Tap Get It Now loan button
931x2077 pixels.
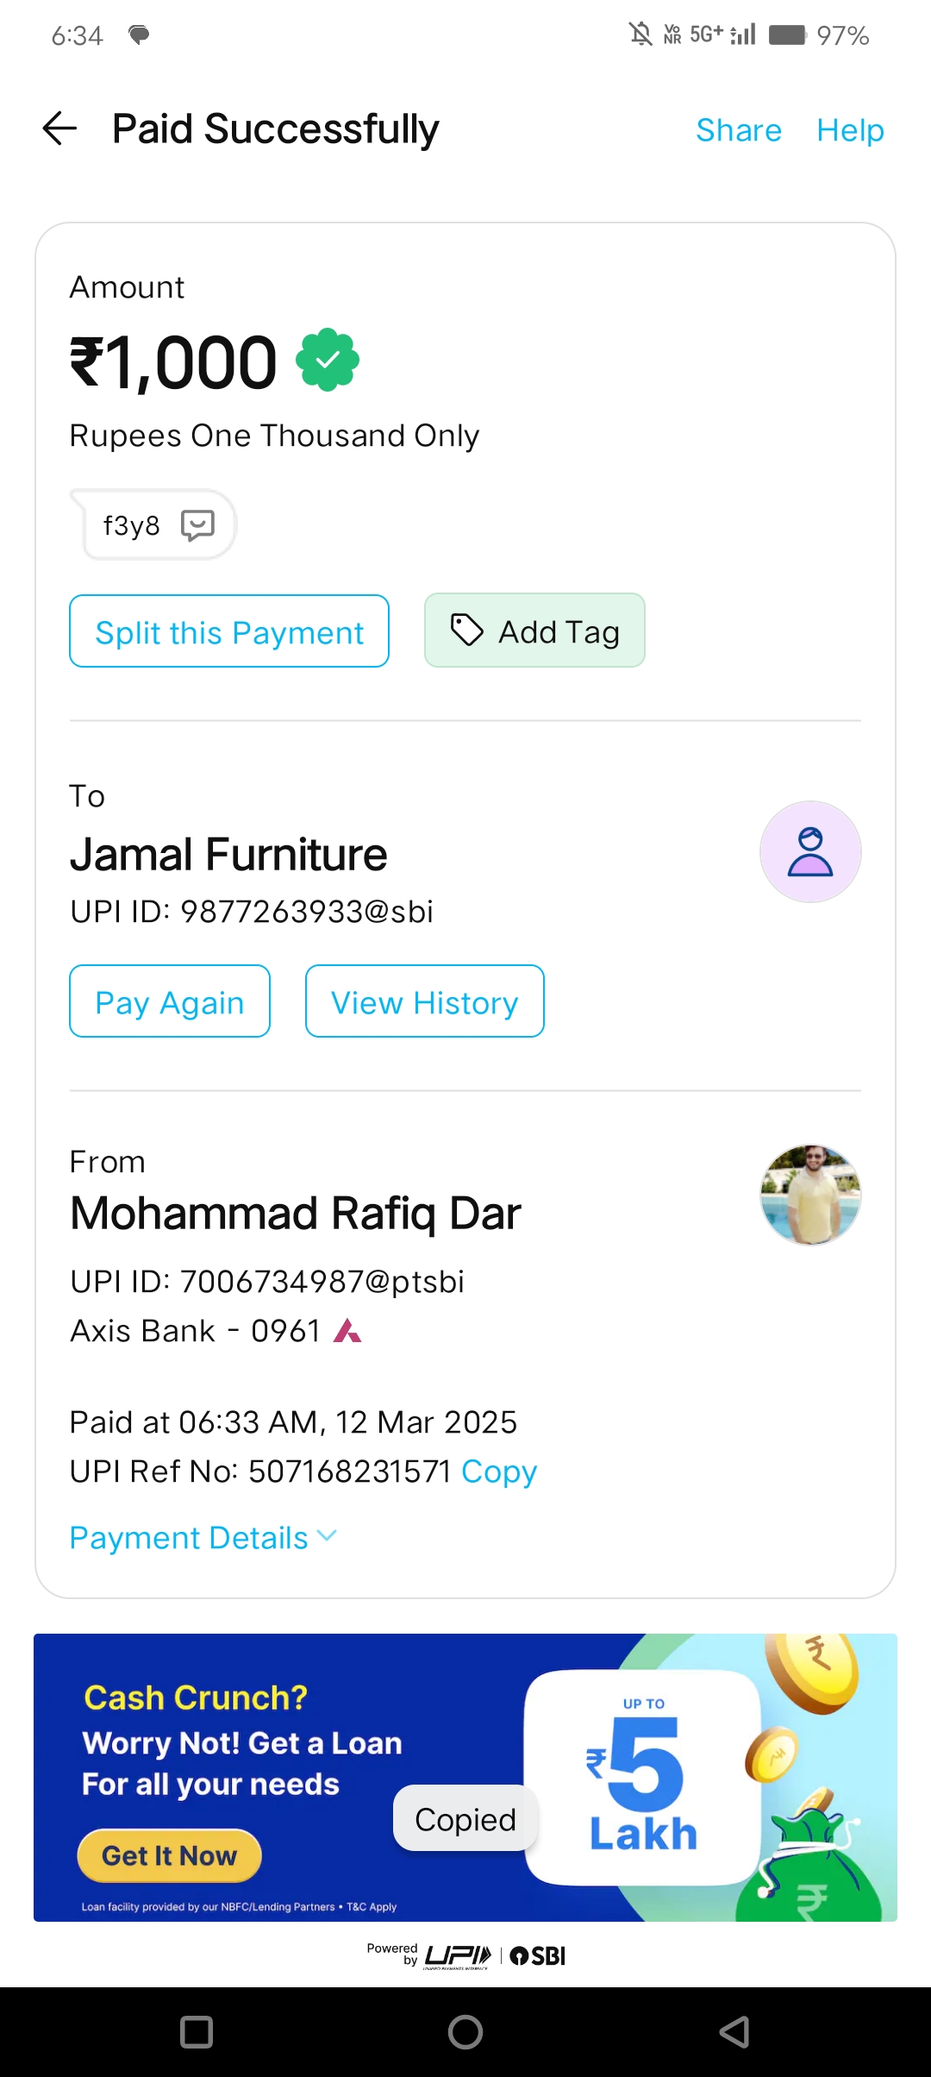tap(170, 1855)
